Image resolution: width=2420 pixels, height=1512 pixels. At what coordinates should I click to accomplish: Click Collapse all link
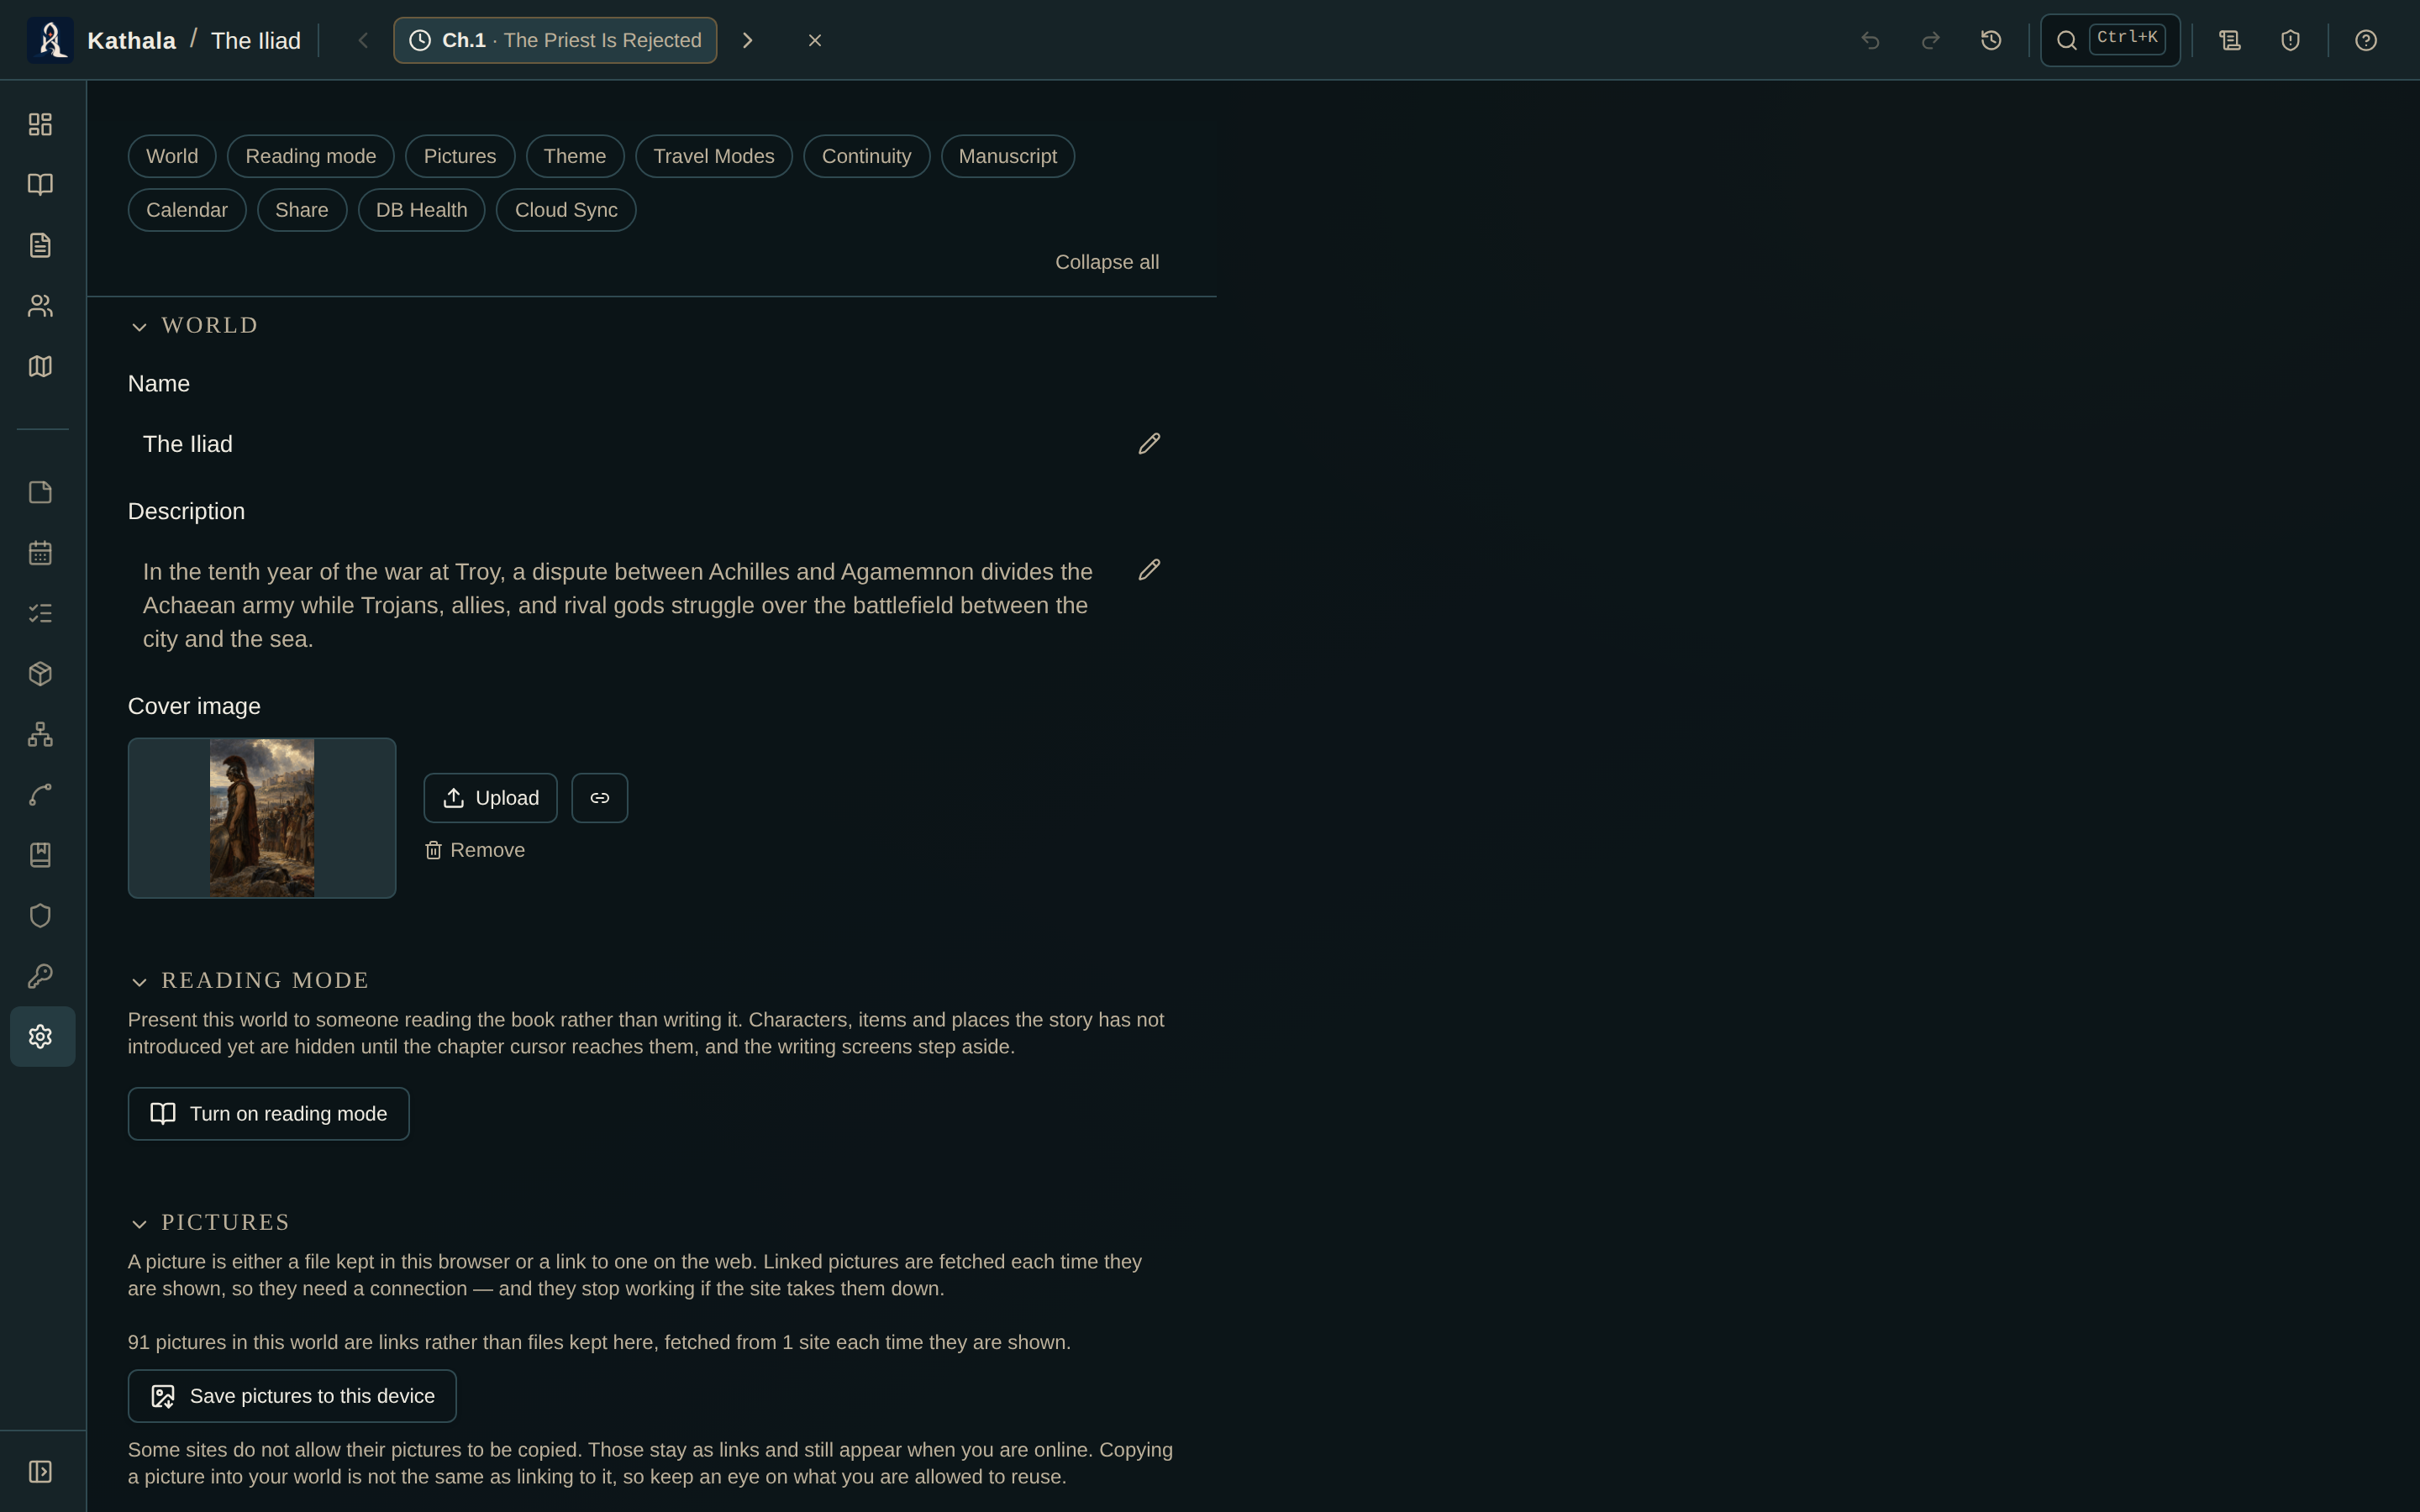[x=1107, y=262]
